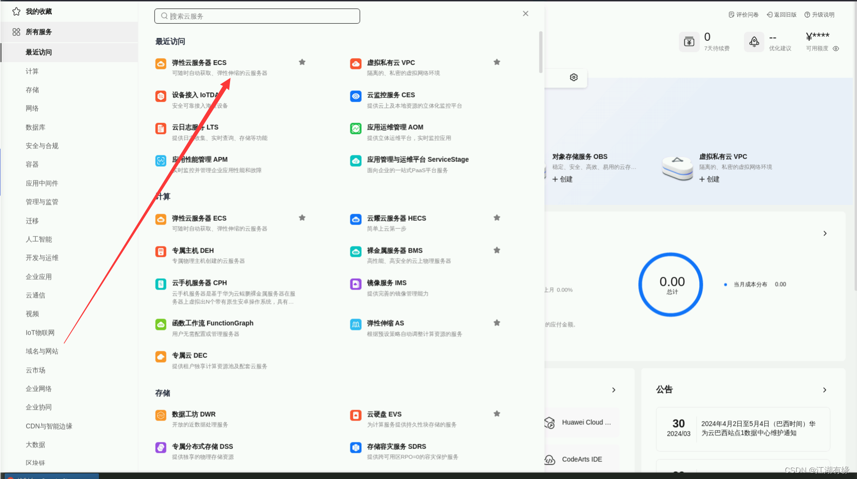Toggle favorite star for 裸金属服务器 BMS
This screenshot has height=479, width=857.
(x=497, y=250)
